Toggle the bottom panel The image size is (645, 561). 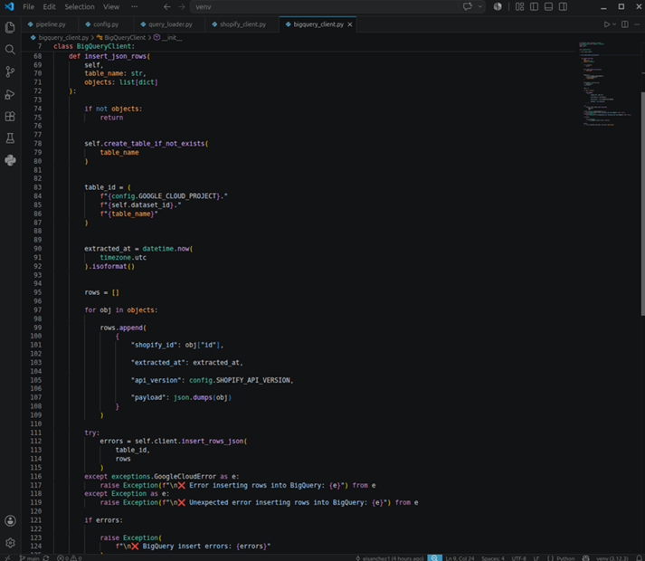[549, 6]
